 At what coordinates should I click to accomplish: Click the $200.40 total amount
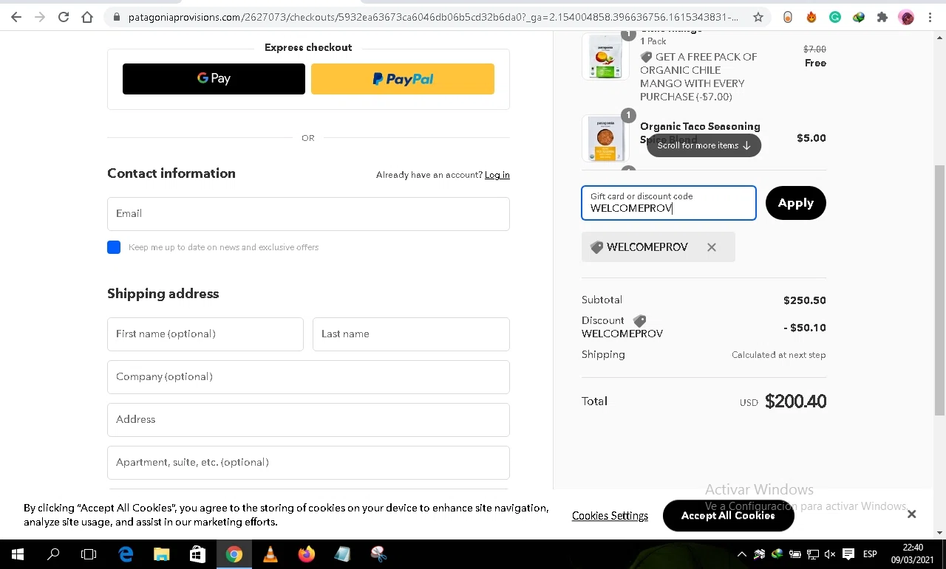tap(796, 401)
